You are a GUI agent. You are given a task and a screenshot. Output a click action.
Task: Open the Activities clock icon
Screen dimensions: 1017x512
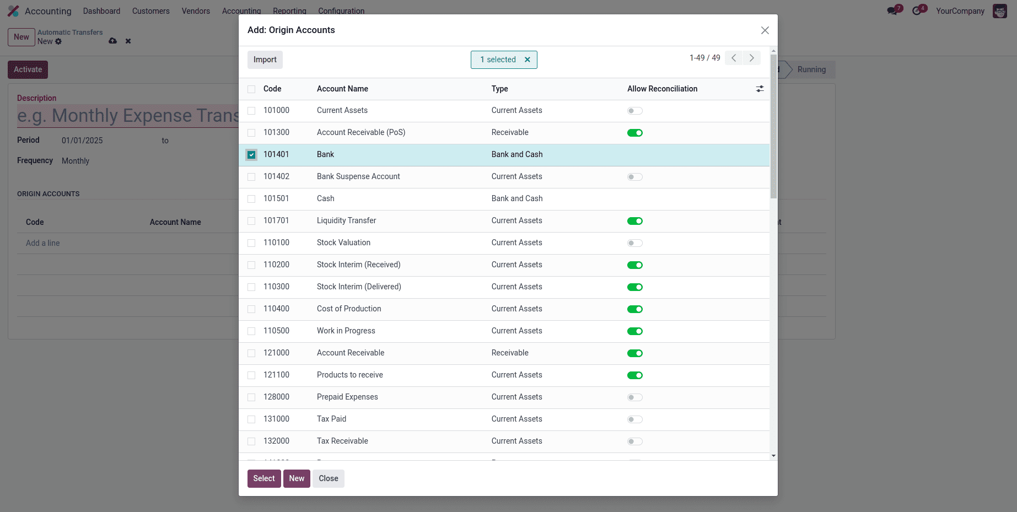917,10
